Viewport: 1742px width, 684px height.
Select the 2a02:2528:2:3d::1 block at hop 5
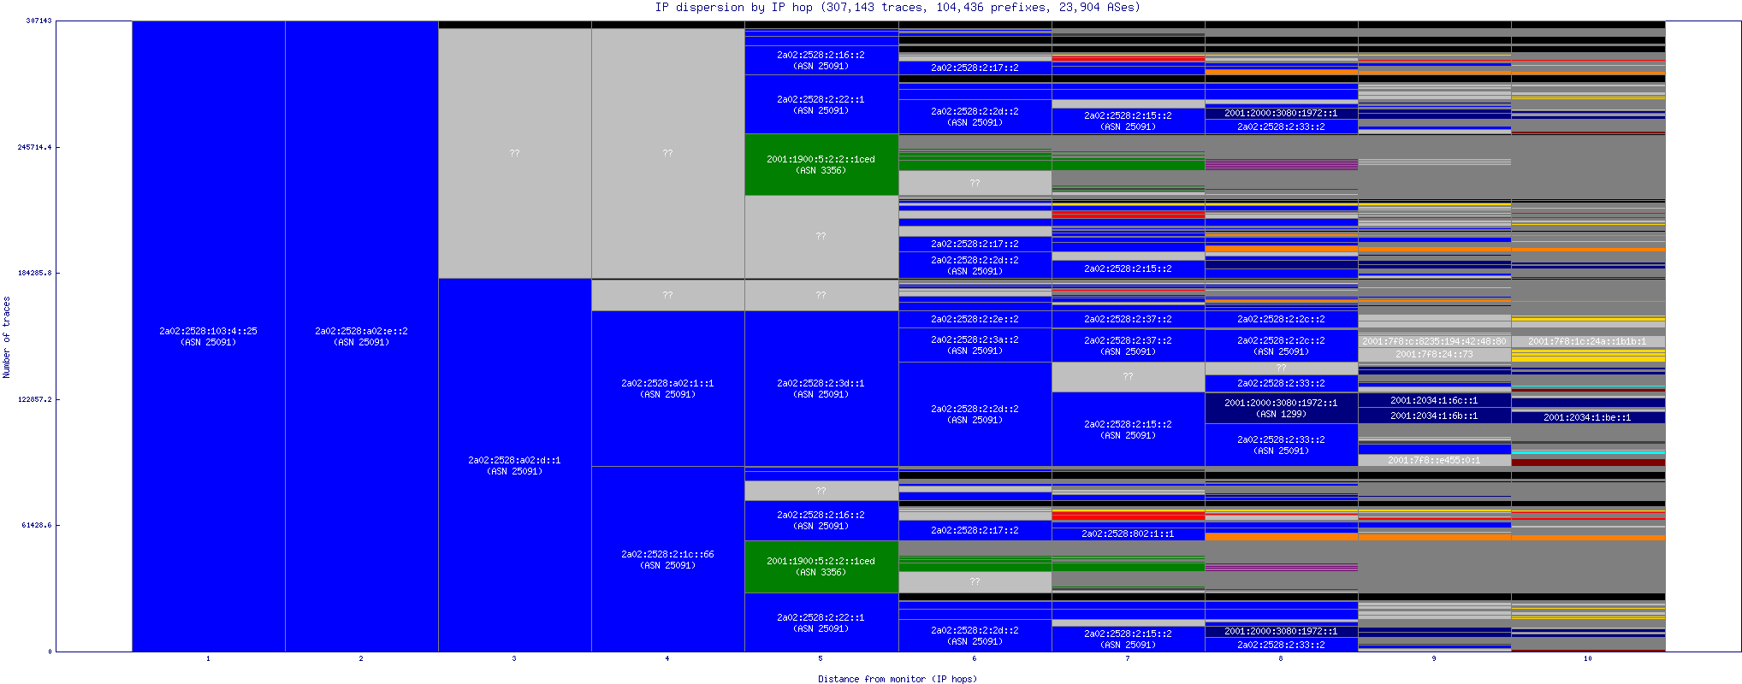821,388
